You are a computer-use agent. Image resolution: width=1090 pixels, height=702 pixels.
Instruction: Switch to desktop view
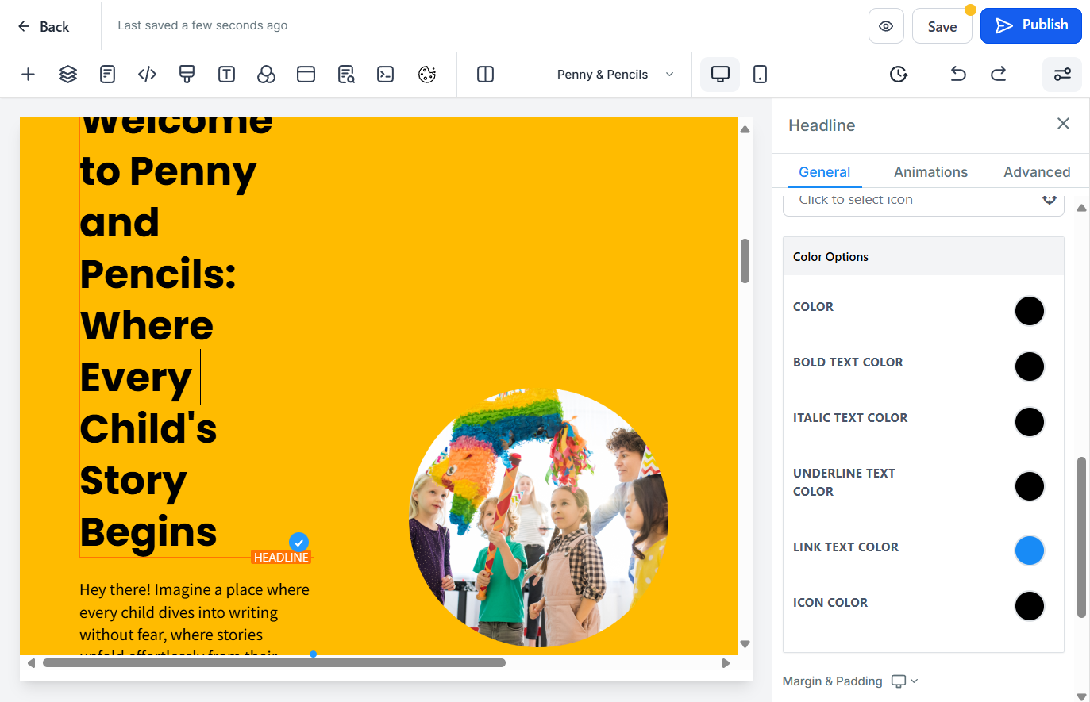720,75
